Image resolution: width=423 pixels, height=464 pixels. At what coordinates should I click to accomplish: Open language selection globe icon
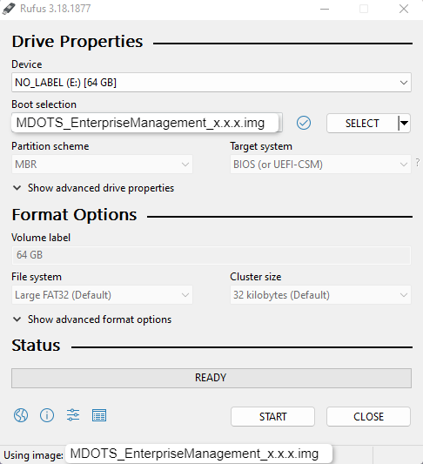coord(21,415)
